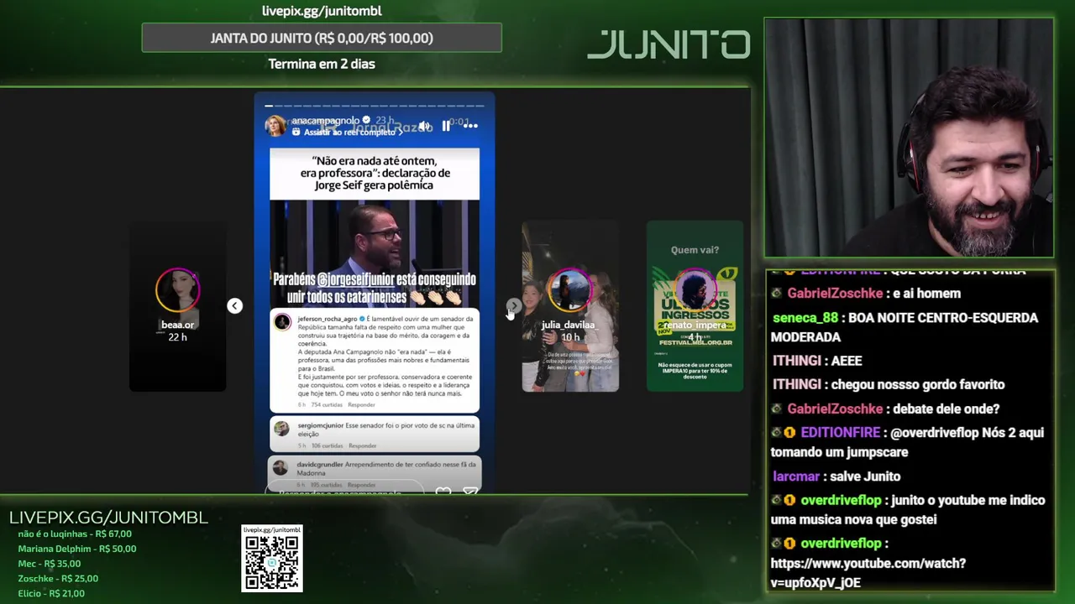The image size is (1075, 604).
Task: Click the streamer webcam feed
Action: pos(909,138)
